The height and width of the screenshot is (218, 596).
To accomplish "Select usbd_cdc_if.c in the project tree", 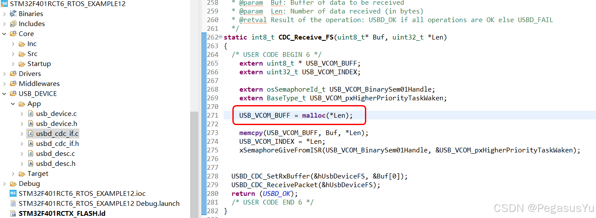I will point(57,134).
